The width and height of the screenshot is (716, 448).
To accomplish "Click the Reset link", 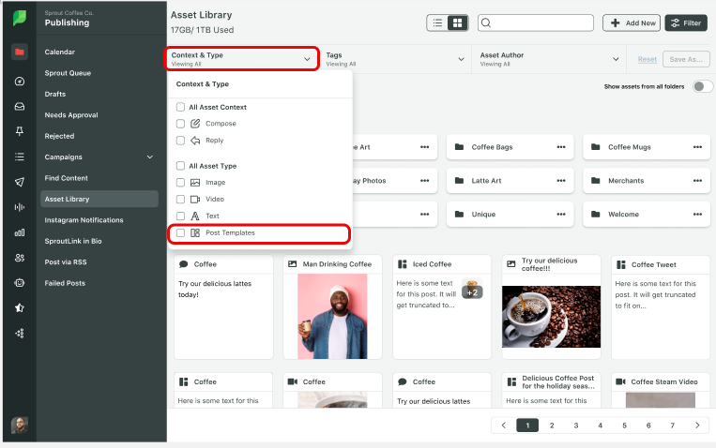I will (x=647, y=59).
